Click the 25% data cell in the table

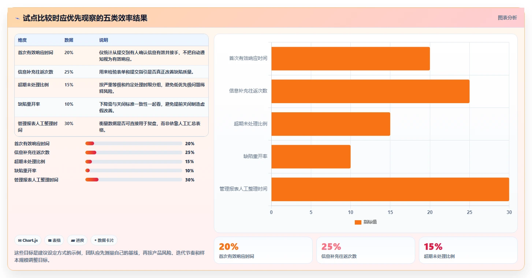(69, 72)
